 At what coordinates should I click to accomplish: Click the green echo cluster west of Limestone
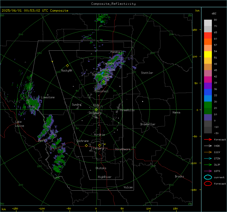pos(34,103)
